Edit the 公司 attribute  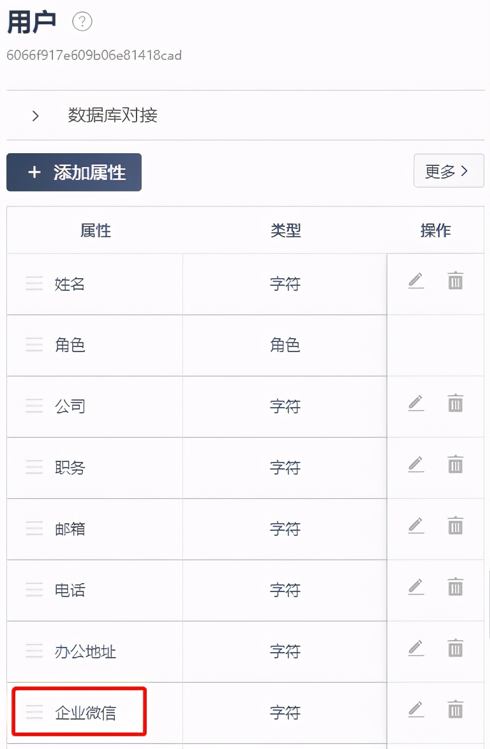pos(416,403)
